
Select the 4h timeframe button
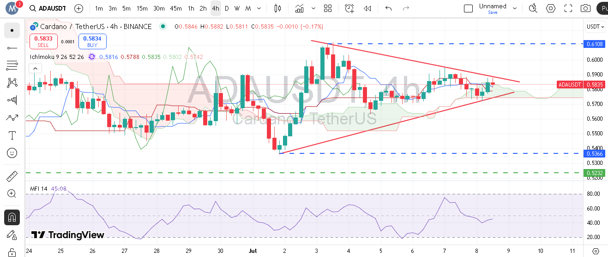(x=216, y=8)
